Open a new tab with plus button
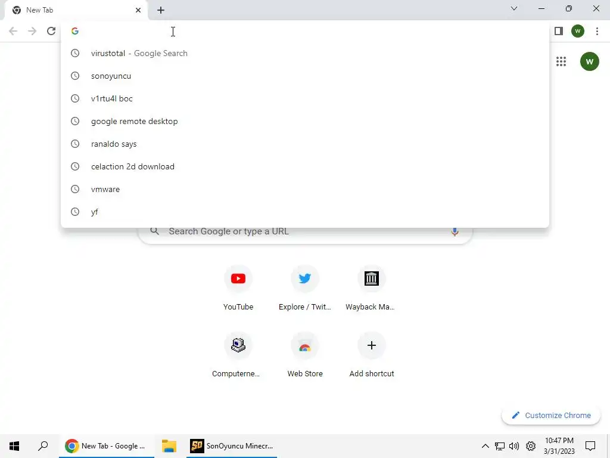 point(161,10)
